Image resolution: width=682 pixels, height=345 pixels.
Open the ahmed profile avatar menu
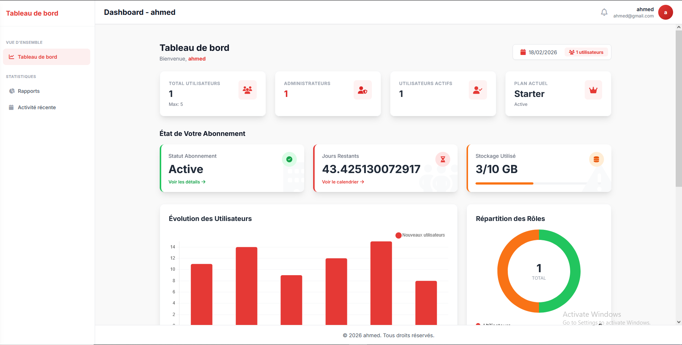click(666, 12)
